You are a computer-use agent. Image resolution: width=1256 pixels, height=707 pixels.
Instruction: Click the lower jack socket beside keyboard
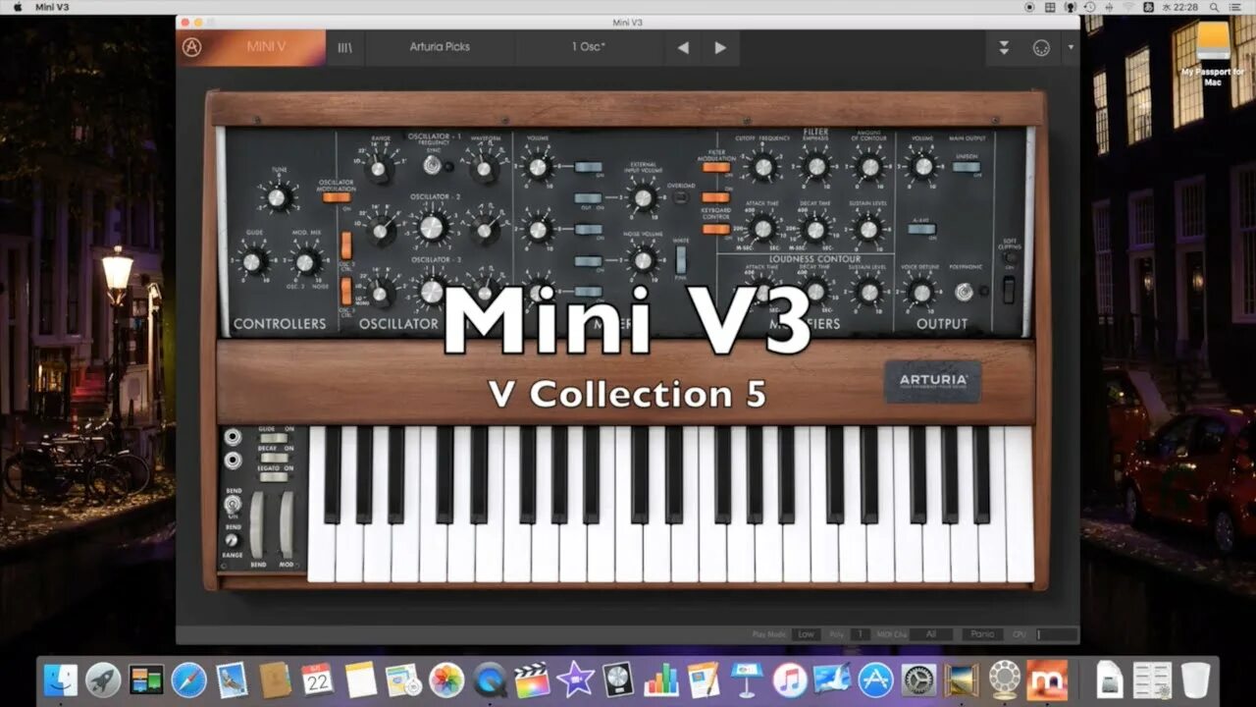[233, 460]
